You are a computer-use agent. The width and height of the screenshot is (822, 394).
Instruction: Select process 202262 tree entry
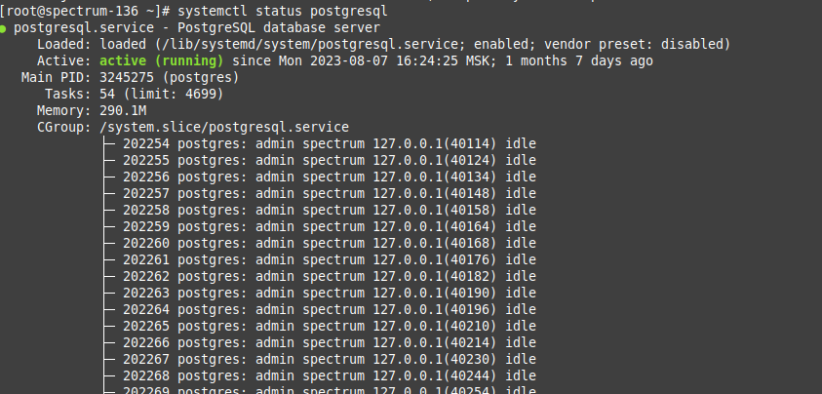146,277
